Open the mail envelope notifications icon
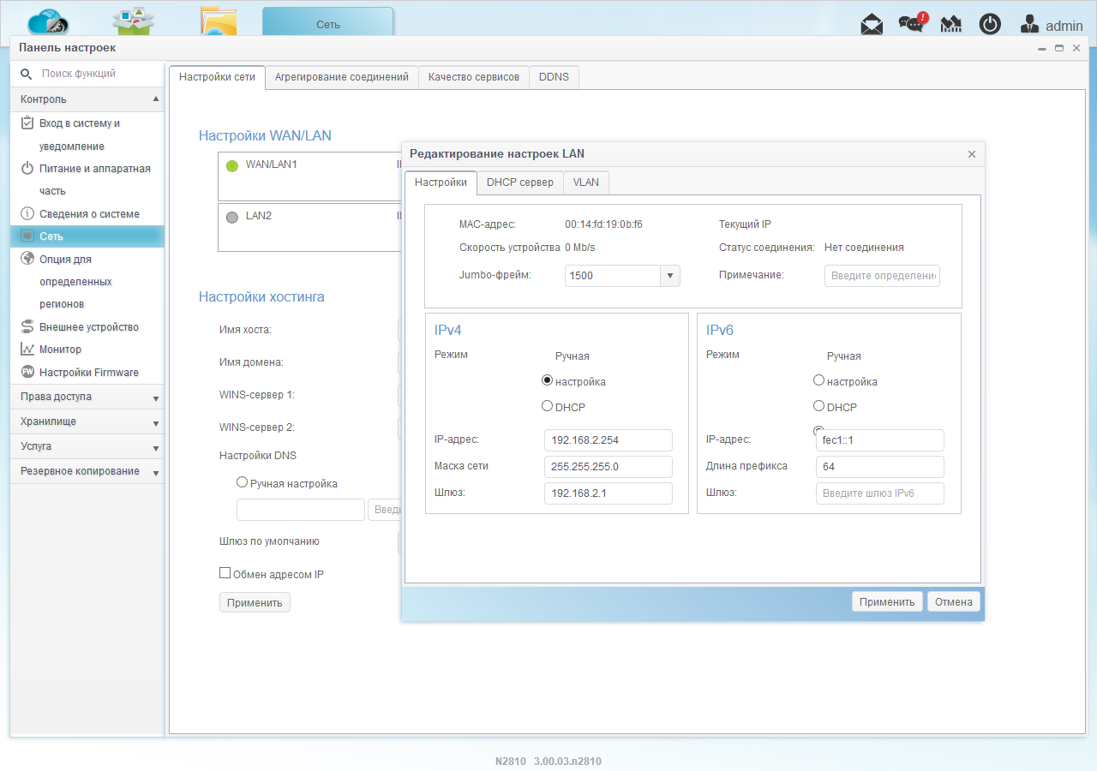 pyautogui.click(x=872, y=25)
